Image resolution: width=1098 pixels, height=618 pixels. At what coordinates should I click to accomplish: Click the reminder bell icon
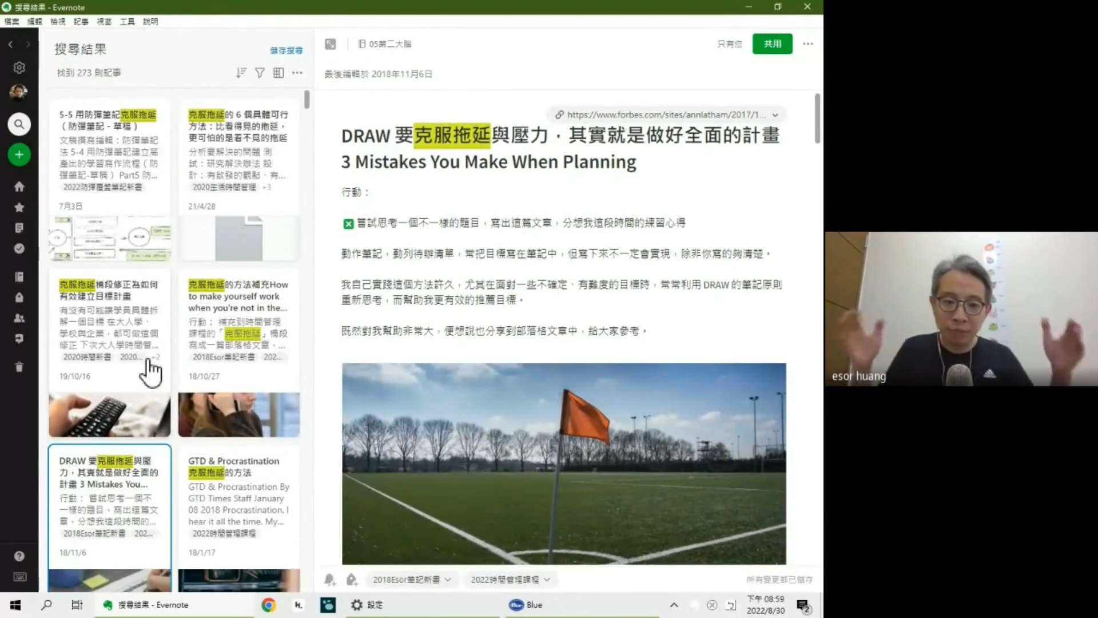pyautogui.click(x=329, y=580)
